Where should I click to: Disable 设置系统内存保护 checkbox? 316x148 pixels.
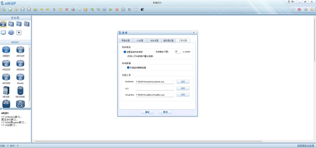click(x=125, y=52)
